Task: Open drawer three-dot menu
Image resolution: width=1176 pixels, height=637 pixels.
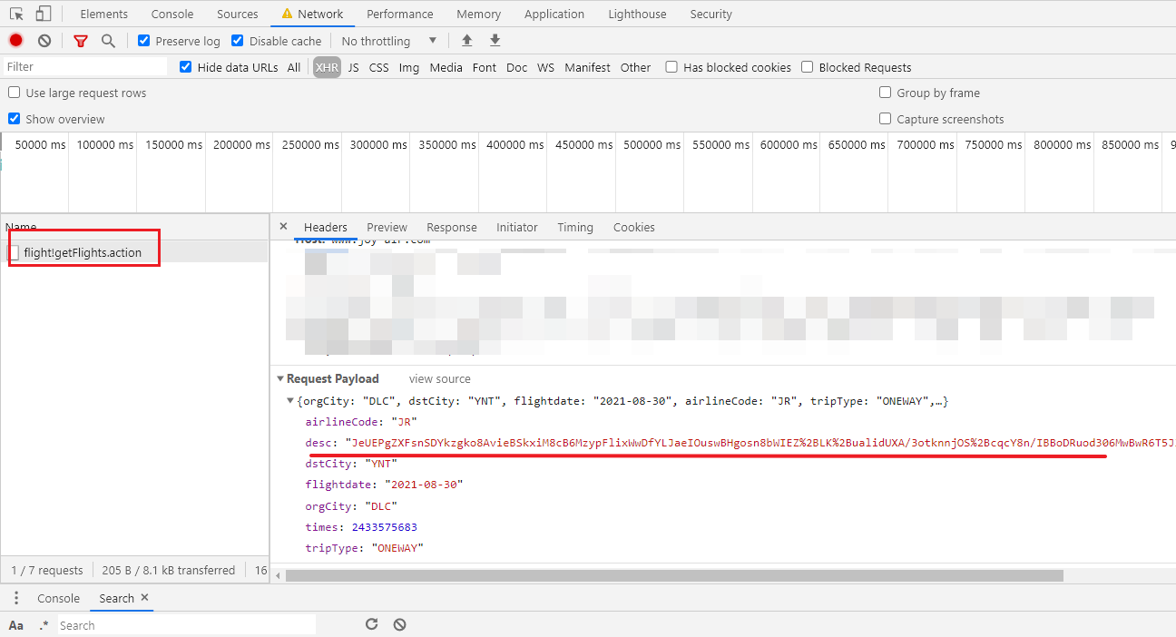Action: pyautogui.click(x=15, y=598)
